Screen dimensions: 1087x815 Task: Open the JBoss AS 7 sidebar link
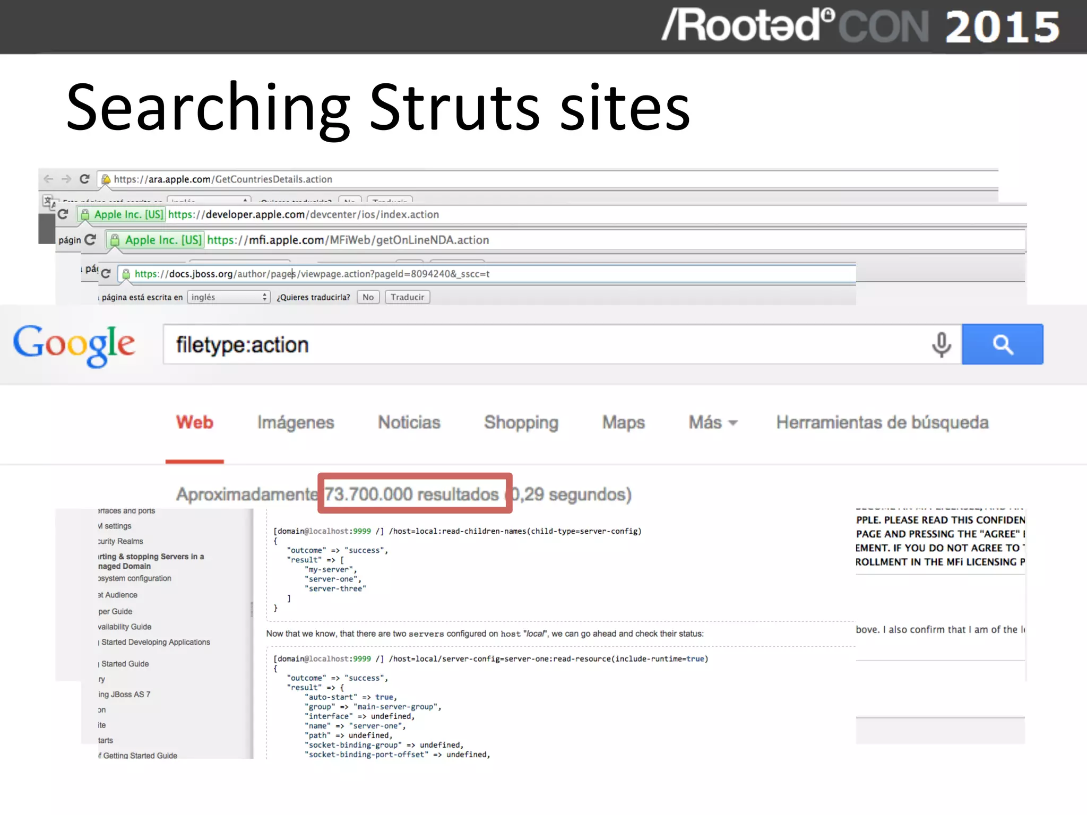[x=124, y=694]
